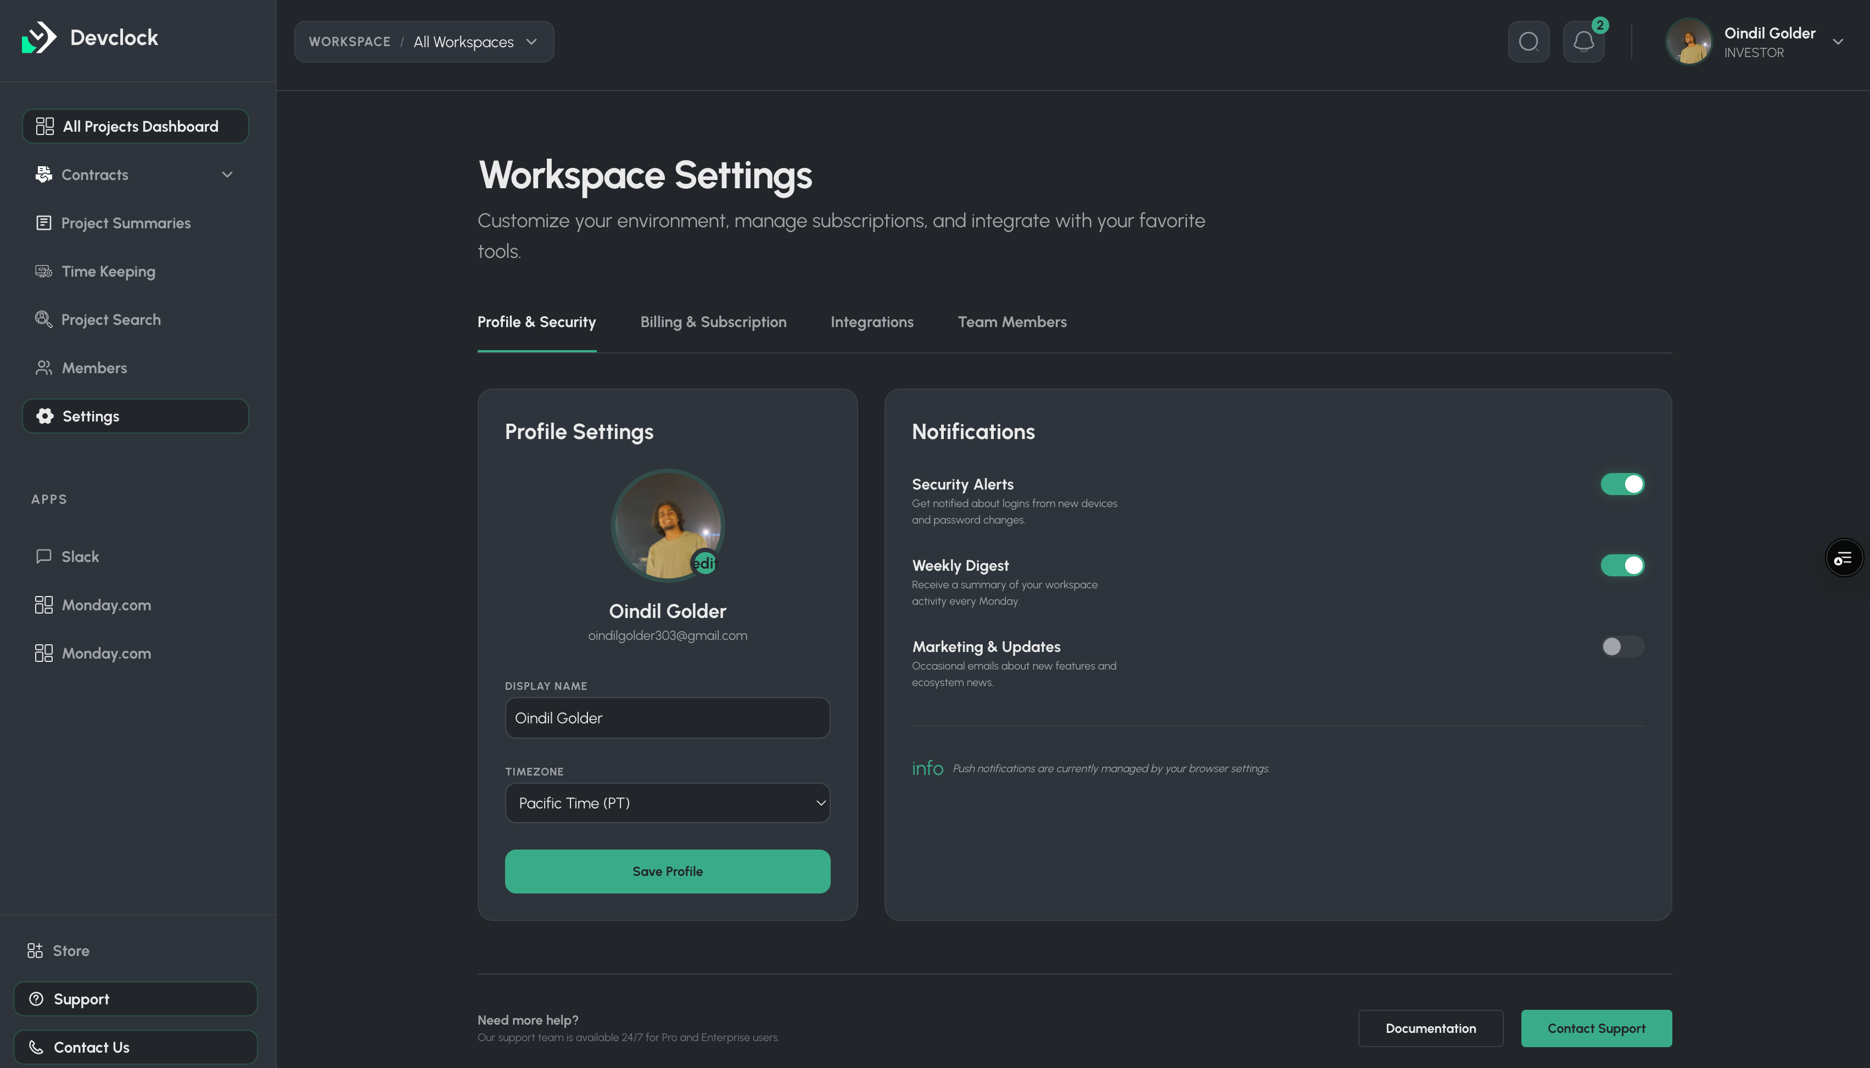Enable Marketing & Updates switch
This screenshot has width=1870, height=1068.
click(x=1622, y=647)
